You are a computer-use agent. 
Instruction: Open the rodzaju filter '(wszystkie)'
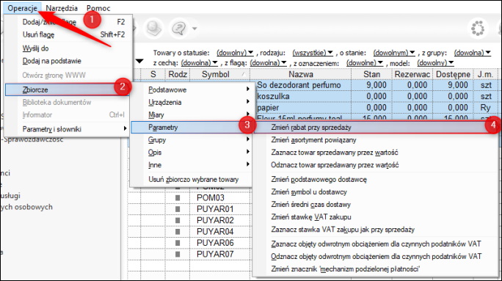[x=313, y=53]
